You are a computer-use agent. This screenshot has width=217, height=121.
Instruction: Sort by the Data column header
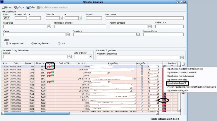coord(16,63)
